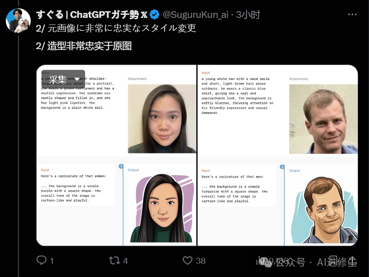This screenshot has height=277, width=369.
Task: Open the @SuguruKun_ai handle link
Action: point(195,15)
